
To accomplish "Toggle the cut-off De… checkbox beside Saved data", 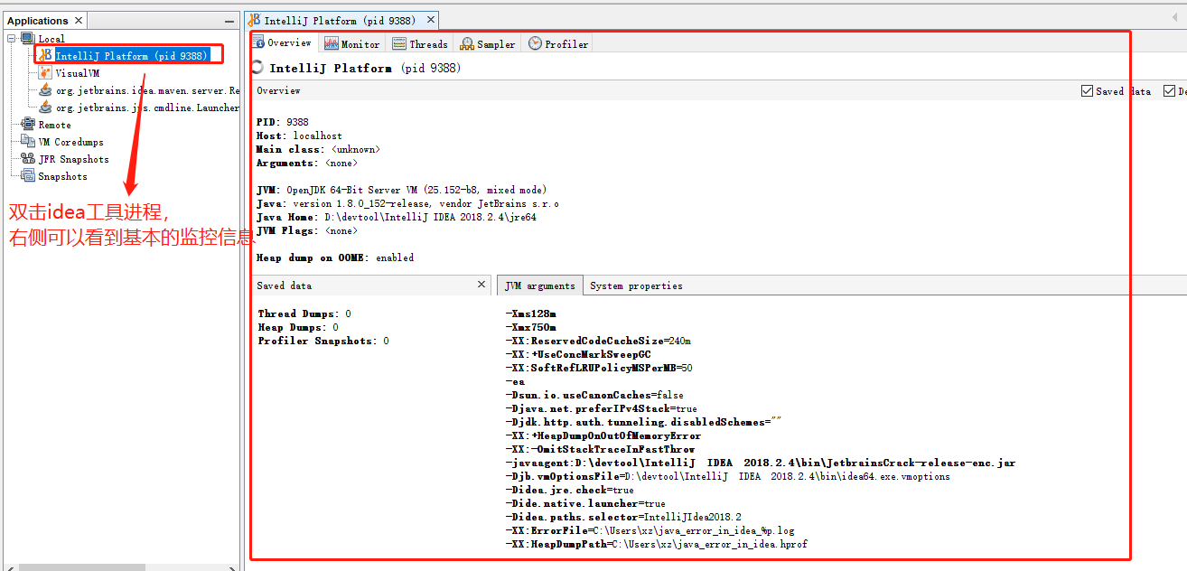I will tap(1169, 91).
